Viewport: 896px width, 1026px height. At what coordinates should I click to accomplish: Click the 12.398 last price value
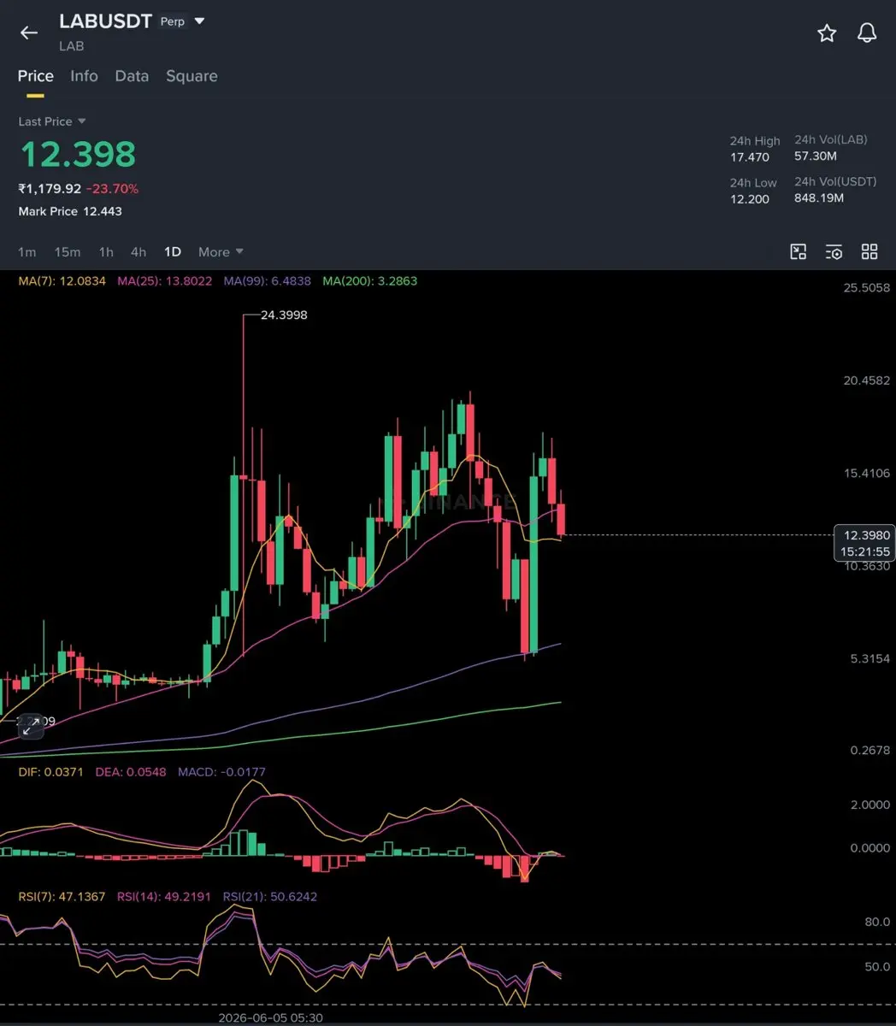(x=78, y=155)
